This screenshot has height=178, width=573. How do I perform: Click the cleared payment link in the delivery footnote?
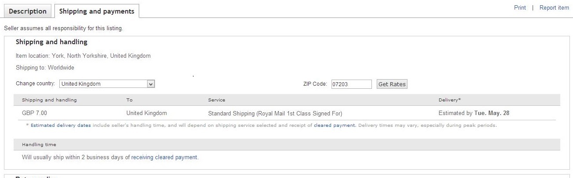[335, 126]
